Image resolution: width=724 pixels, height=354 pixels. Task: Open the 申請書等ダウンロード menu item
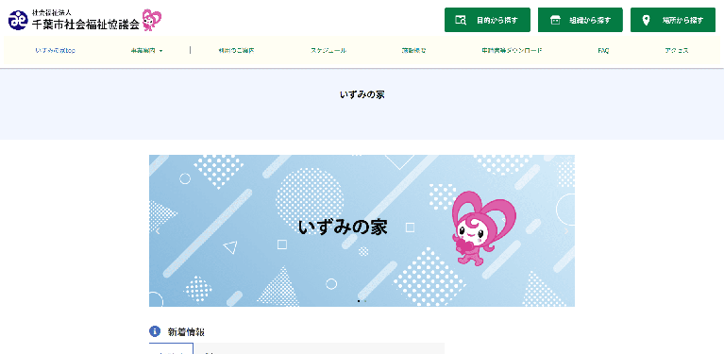tap(511, 51)
